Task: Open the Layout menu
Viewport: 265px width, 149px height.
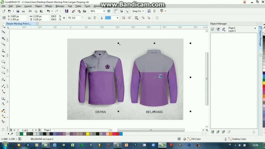Action: 28,6
